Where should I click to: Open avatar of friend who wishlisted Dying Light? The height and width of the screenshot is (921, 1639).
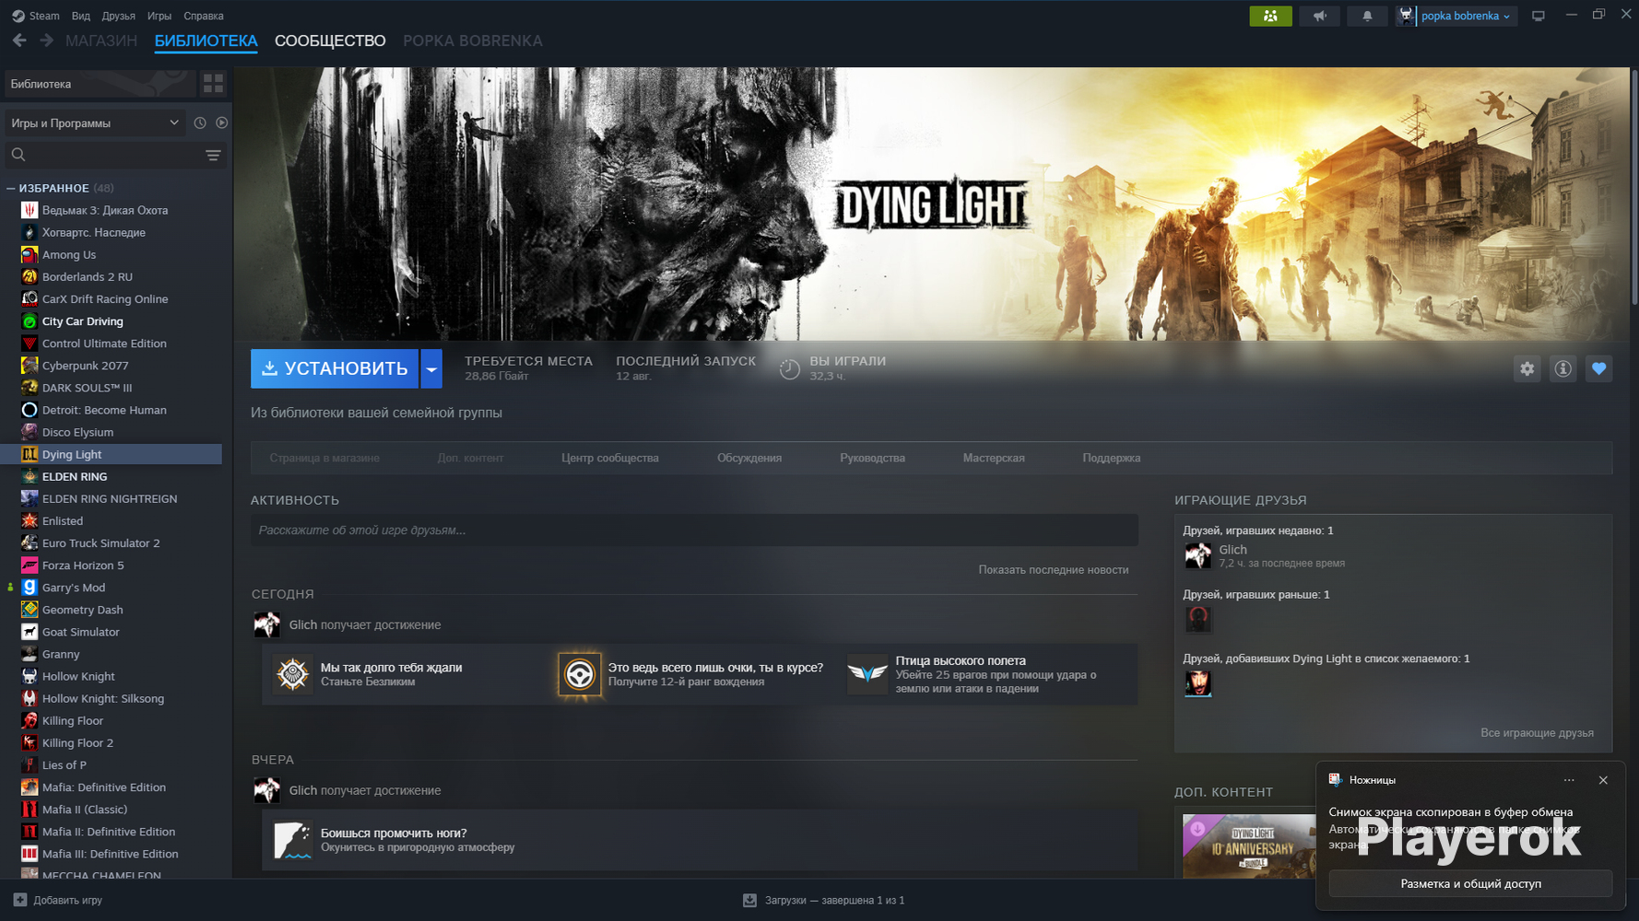(x=1198, y=683)
